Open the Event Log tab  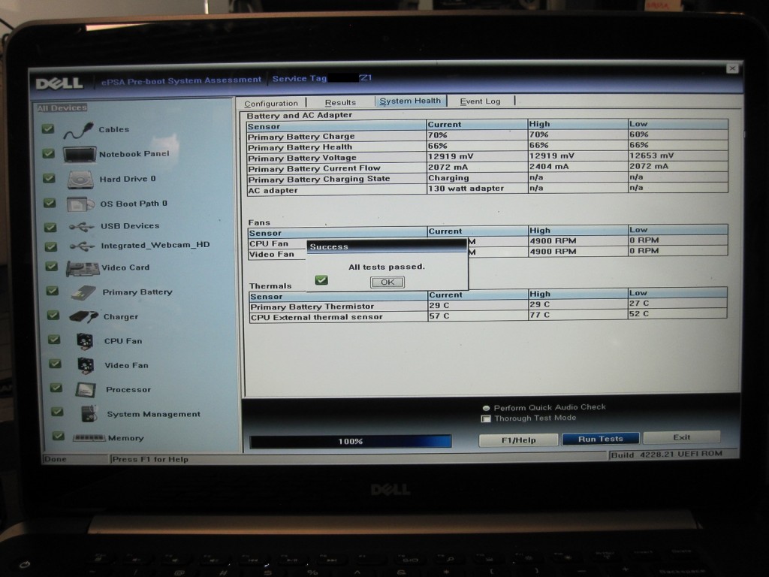[x=480, y=101]
